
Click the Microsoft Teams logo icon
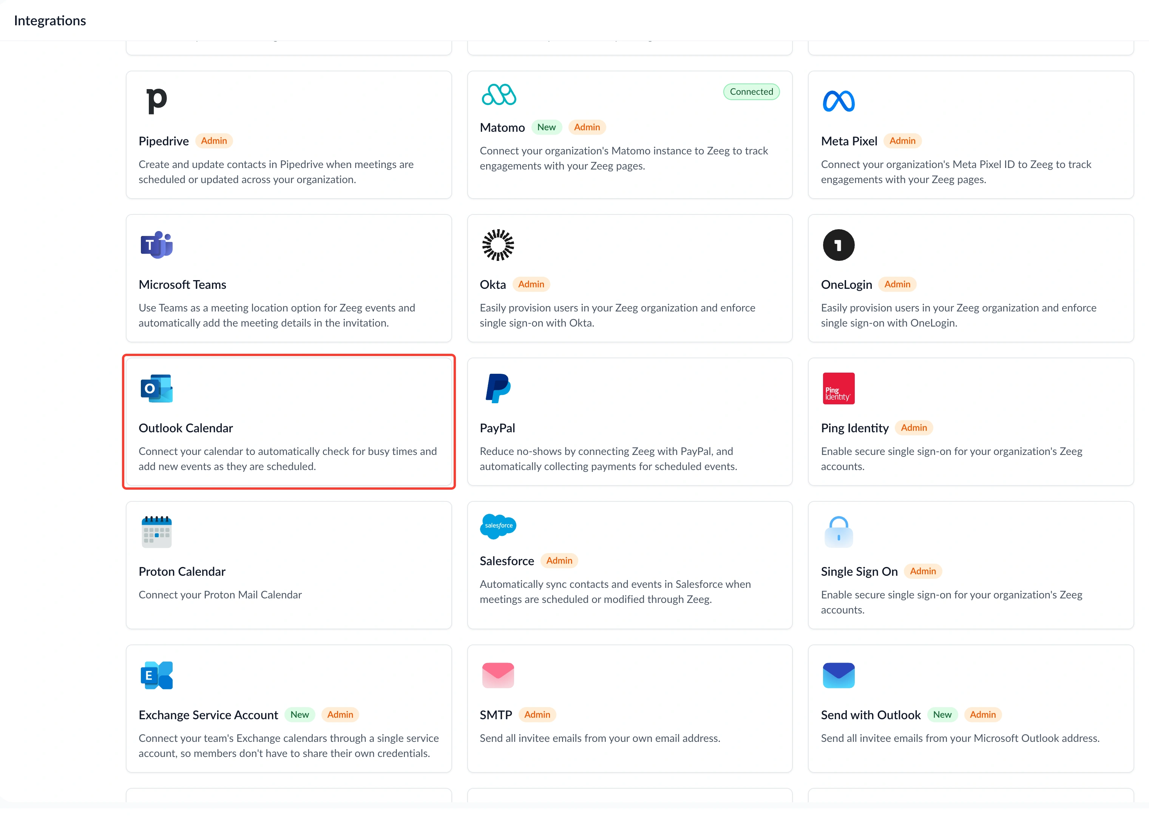pyautogui.click(x=156, y=245)
